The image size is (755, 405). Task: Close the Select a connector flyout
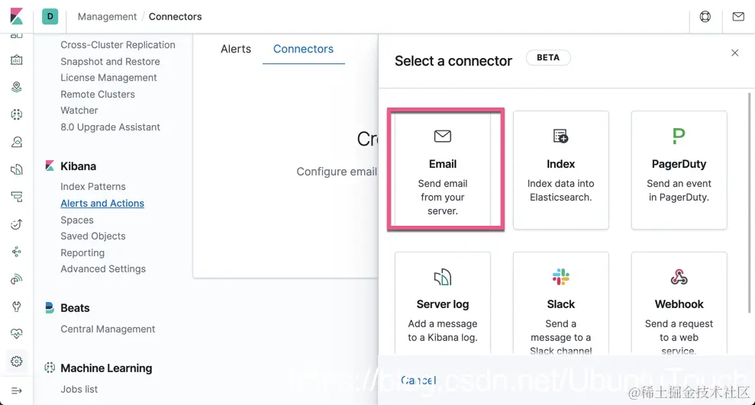pyautogui.click(x=735, y=53)
